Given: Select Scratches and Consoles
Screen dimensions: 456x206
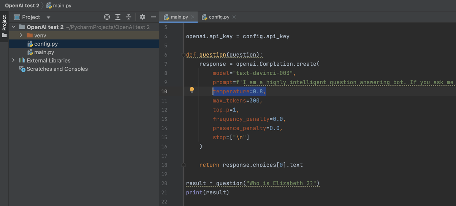Looking at the screenshot, I should [x=57, y=69].
